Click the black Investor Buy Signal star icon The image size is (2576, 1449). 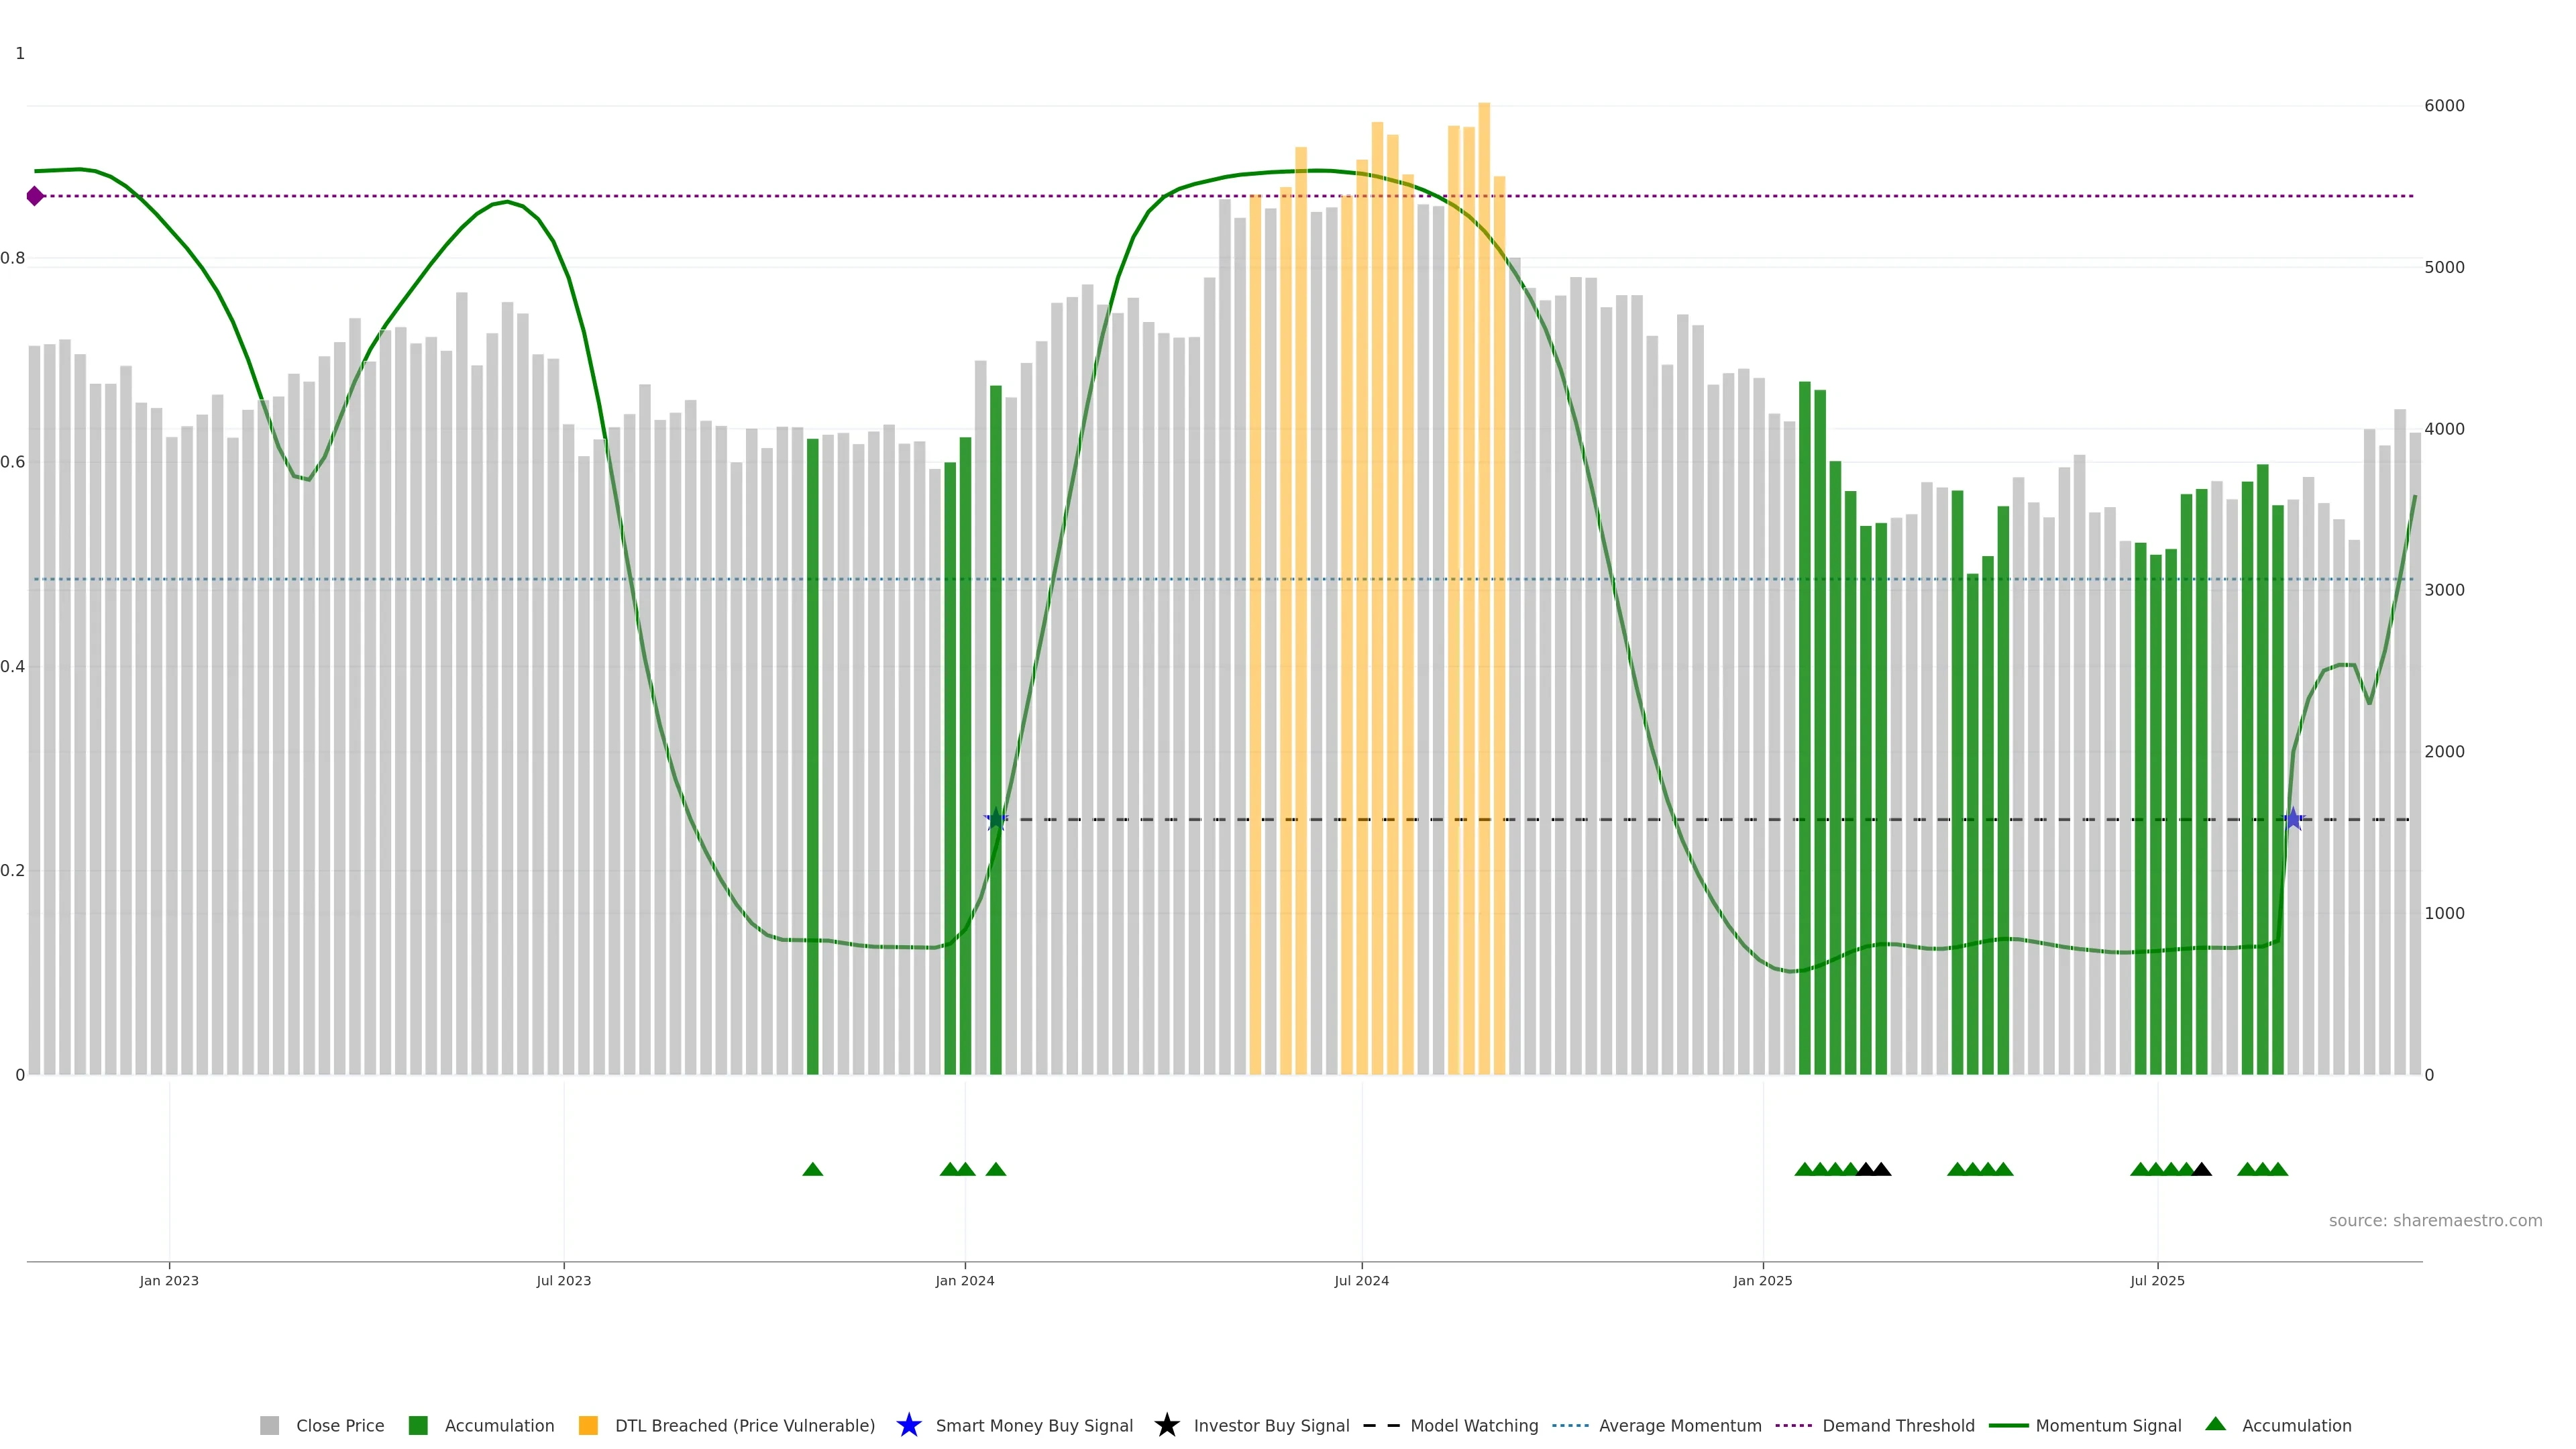coord(1166,1425)
